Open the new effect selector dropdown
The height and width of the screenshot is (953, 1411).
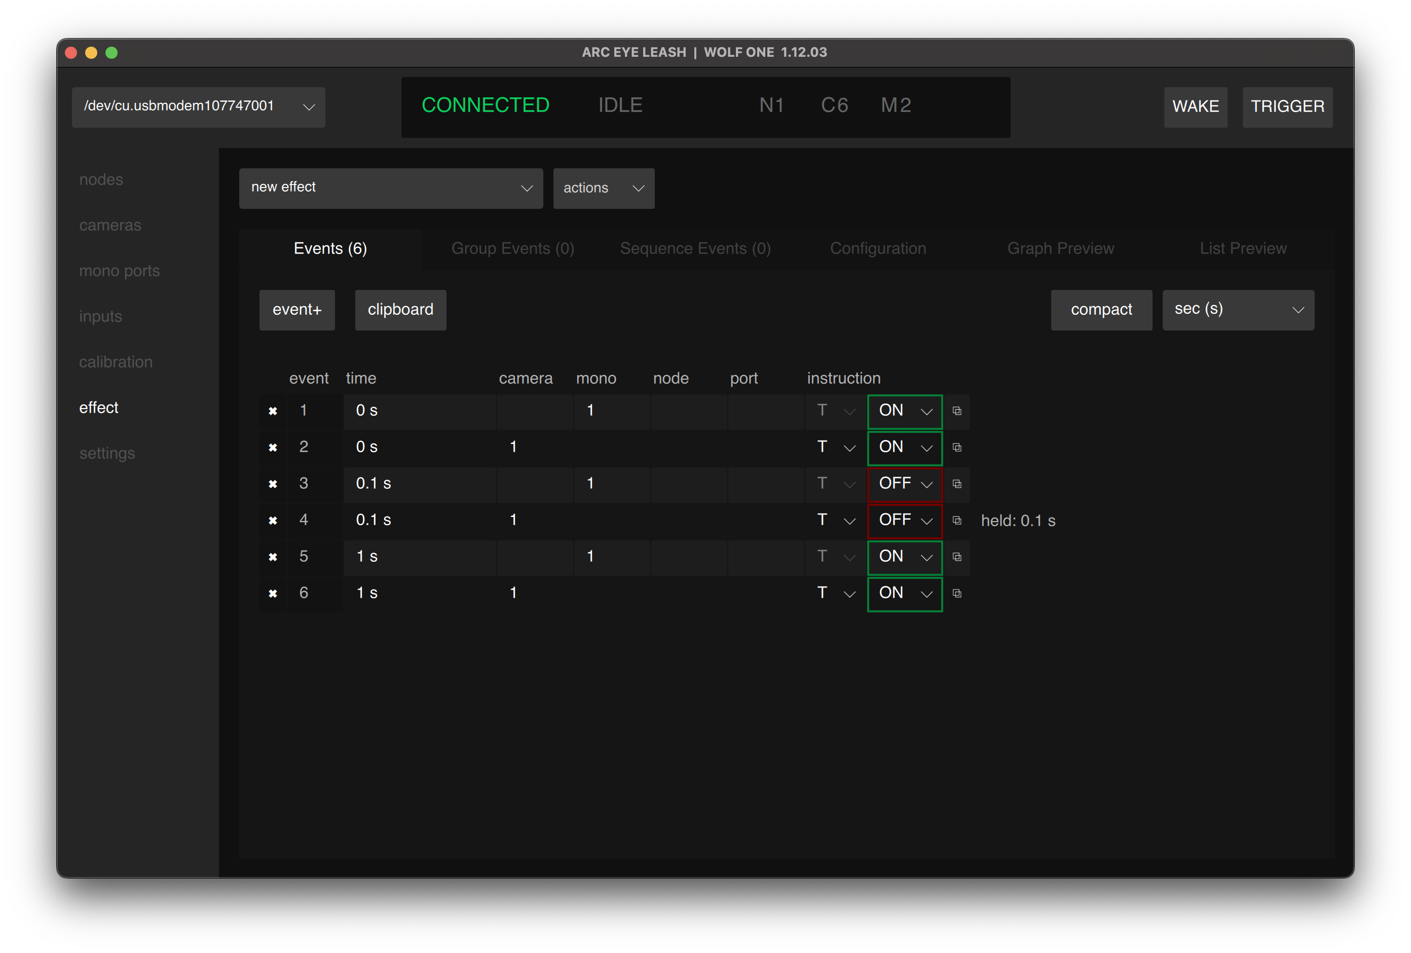click(x=390, y=188)
